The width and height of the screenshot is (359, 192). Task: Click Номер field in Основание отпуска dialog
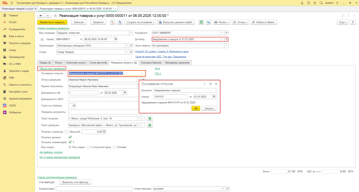point(171,97)
